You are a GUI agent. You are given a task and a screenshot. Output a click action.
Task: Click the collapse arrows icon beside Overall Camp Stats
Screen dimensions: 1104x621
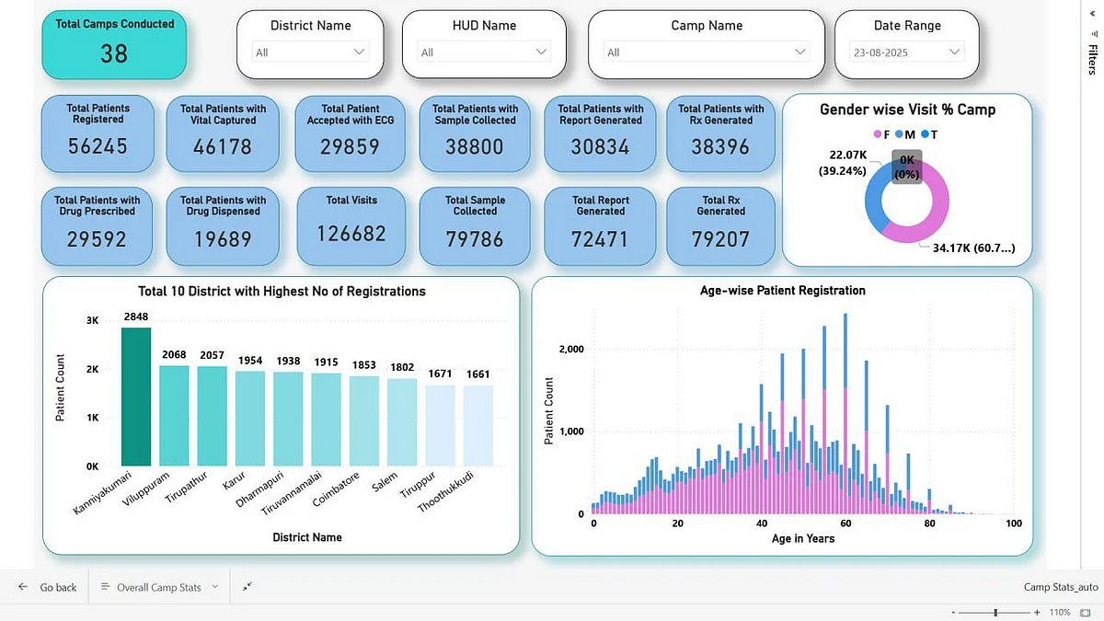click(x=247, y=586)
